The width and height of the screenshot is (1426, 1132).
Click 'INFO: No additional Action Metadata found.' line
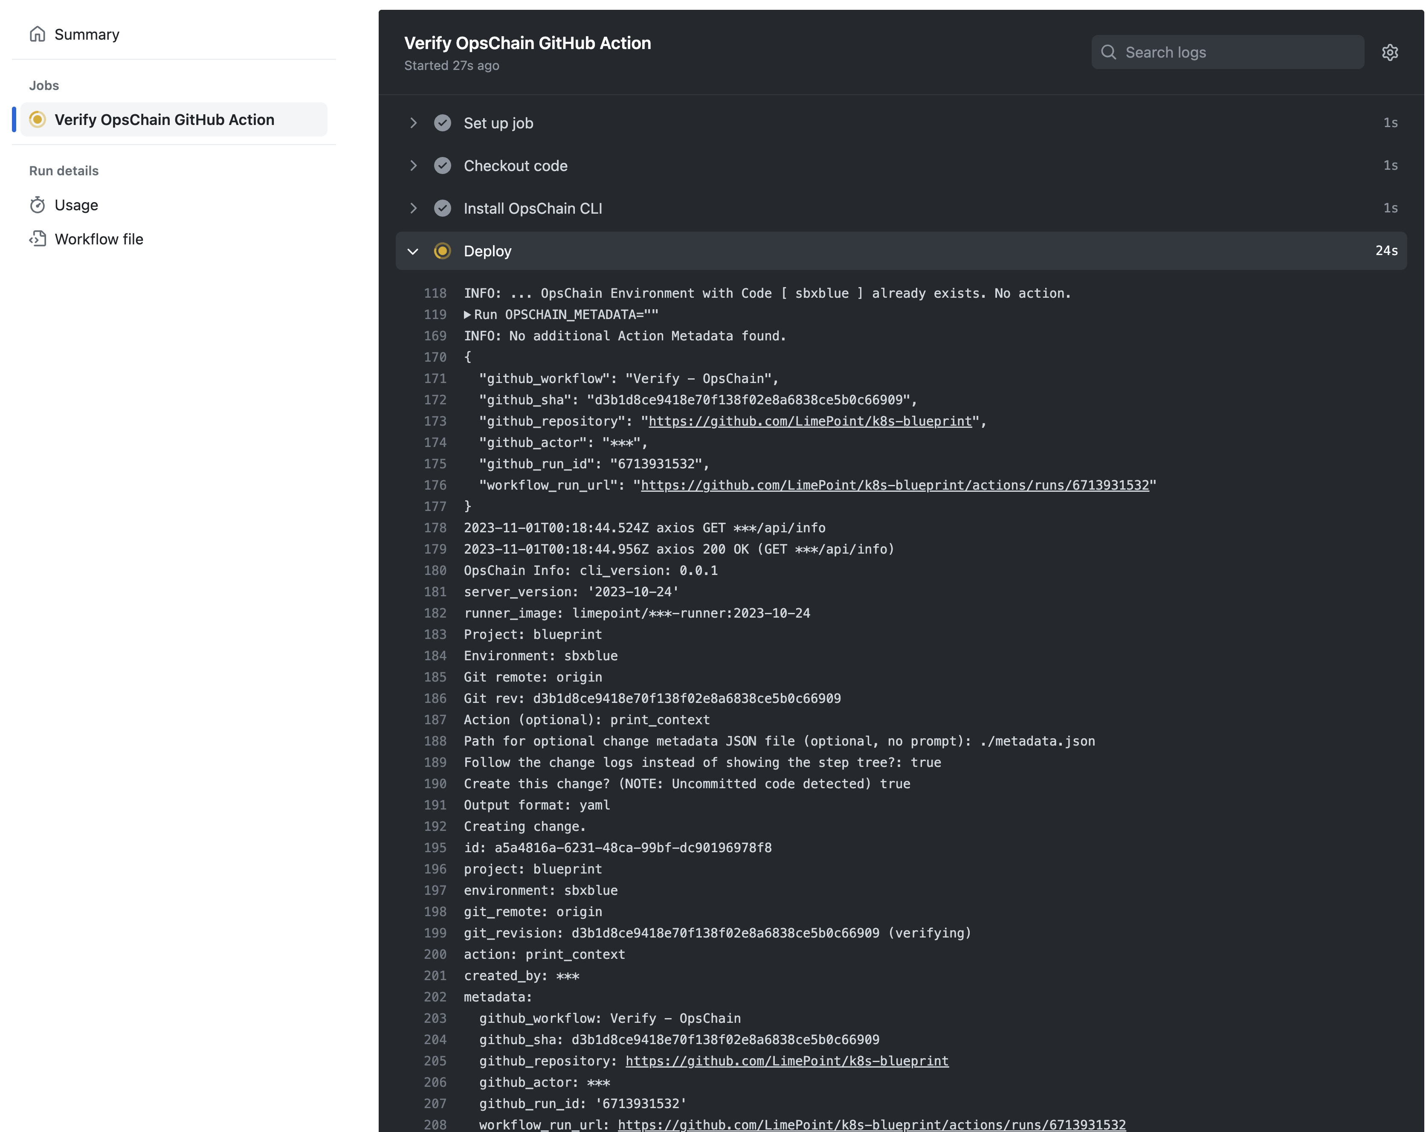click(625, 336)
